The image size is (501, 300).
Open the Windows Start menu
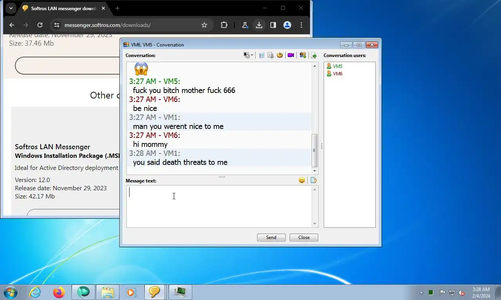10,292
